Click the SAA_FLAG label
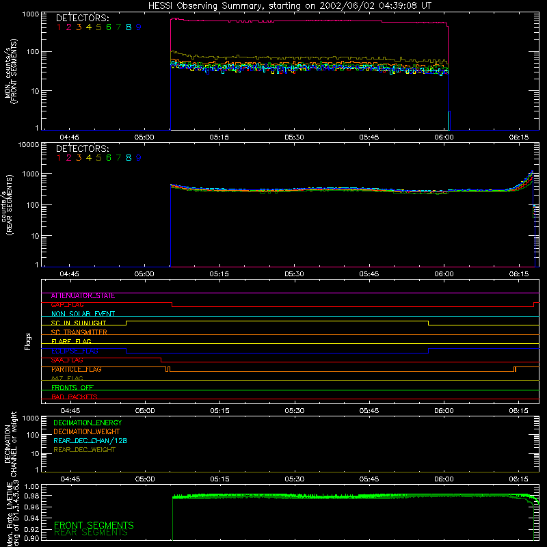The height and width of the screenshot is (547, 547). pos(67,360)
